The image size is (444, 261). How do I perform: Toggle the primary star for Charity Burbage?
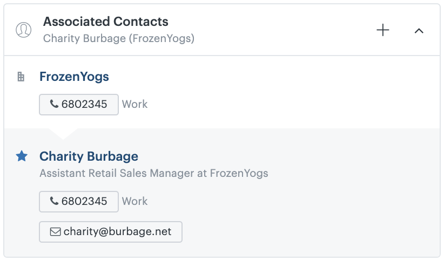[x=22, y=156]
